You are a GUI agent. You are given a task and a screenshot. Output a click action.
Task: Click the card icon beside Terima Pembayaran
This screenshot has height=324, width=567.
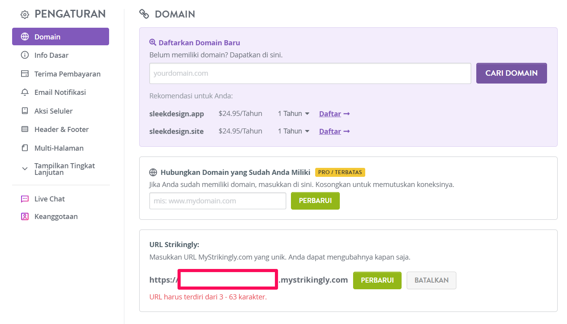tap(25, 74)
